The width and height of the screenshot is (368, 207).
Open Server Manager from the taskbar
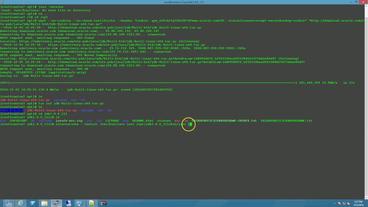(x=8, y=203)
